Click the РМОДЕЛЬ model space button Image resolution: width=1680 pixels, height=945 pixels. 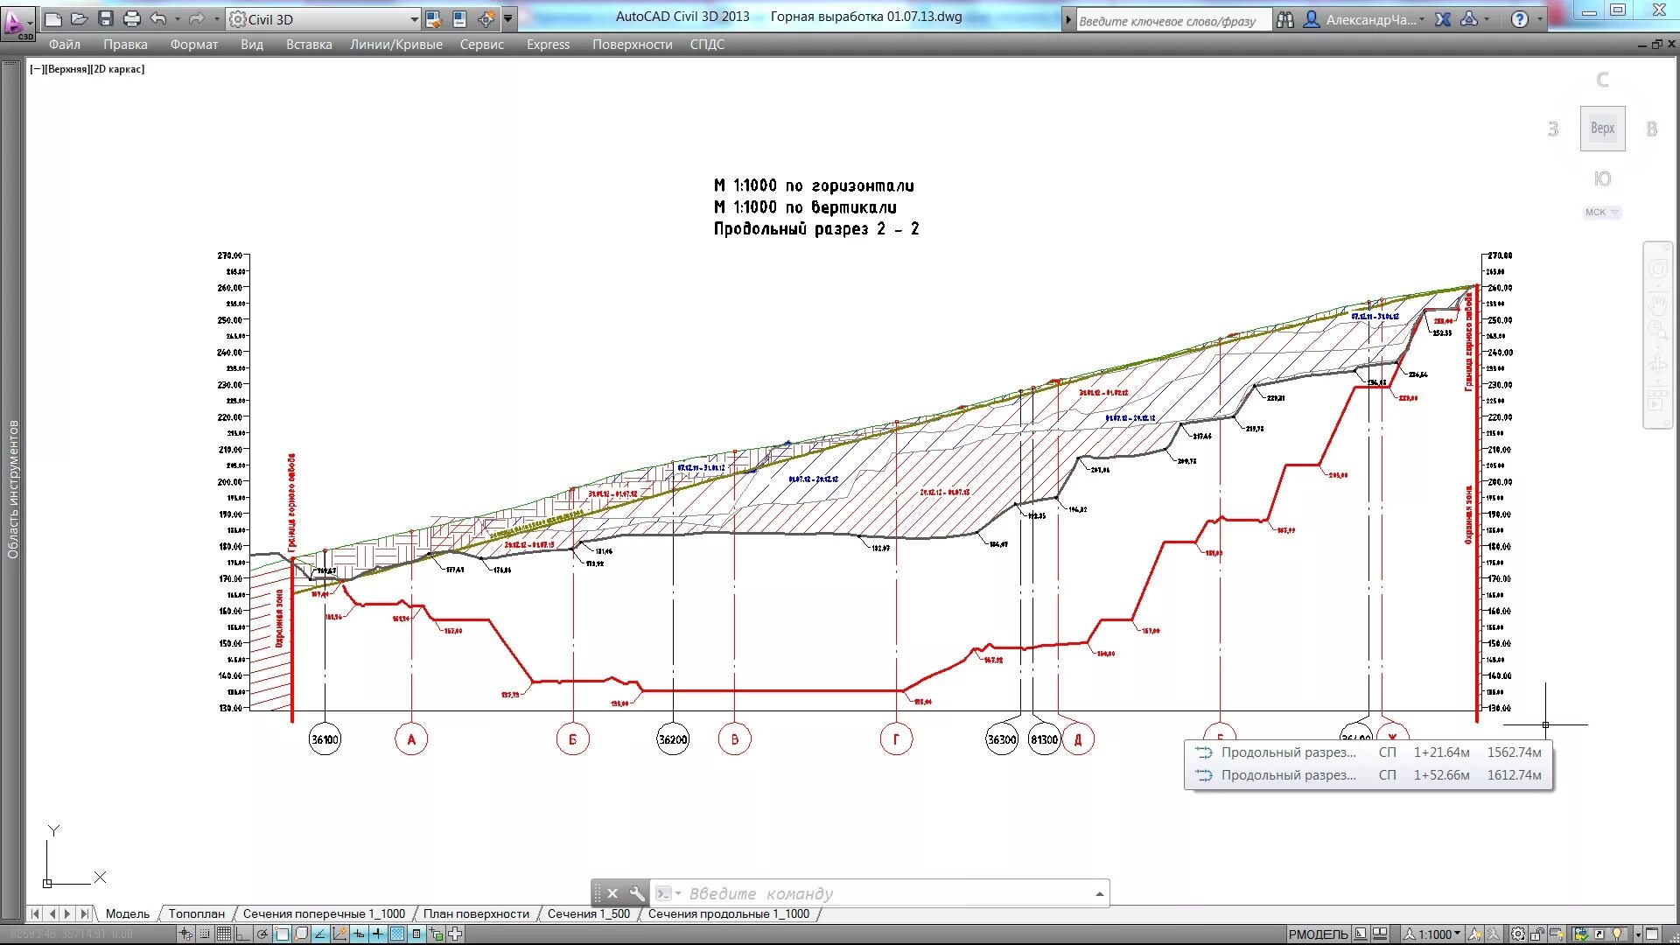1318,934
